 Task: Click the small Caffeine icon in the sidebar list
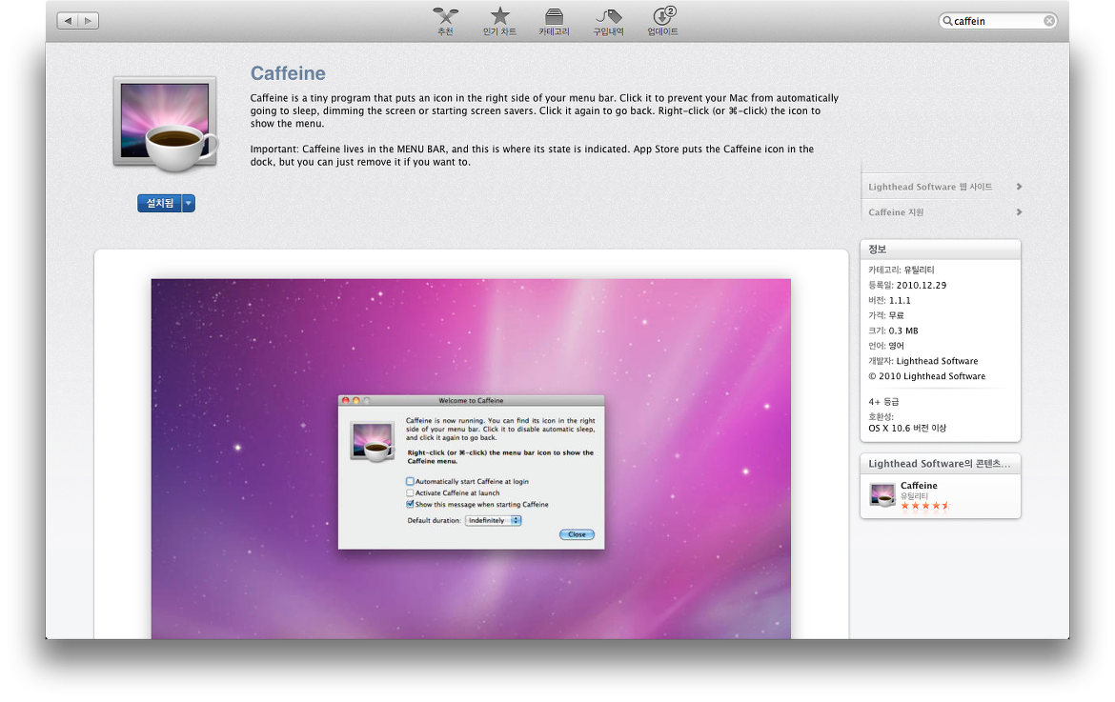(882, 495)
